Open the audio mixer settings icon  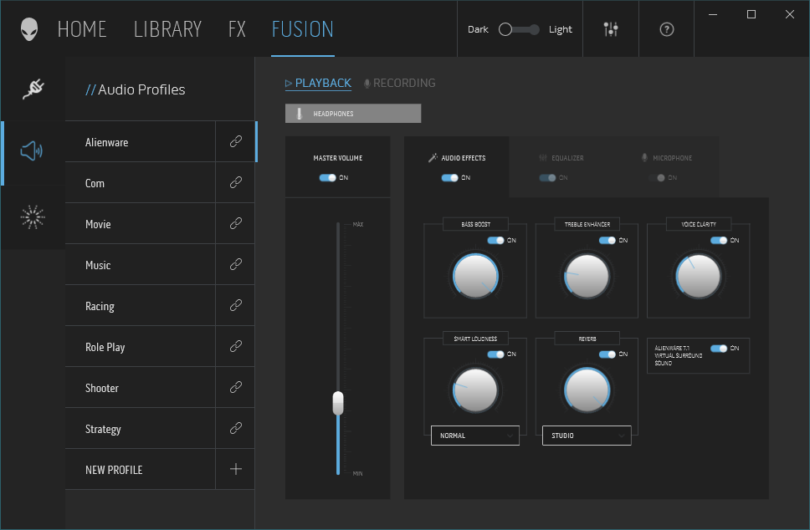point(611,29)
